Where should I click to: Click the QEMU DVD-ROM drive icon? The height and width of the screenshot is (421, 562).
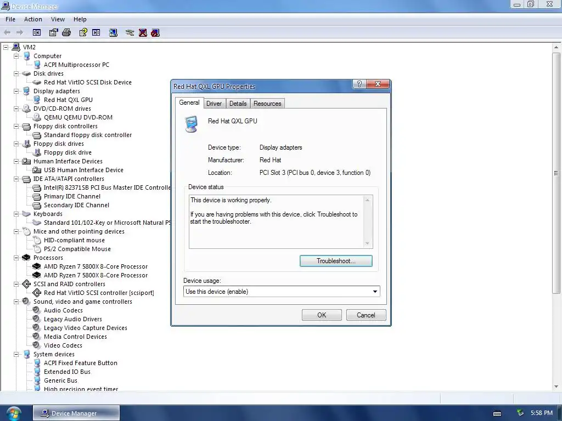(37, 117)
